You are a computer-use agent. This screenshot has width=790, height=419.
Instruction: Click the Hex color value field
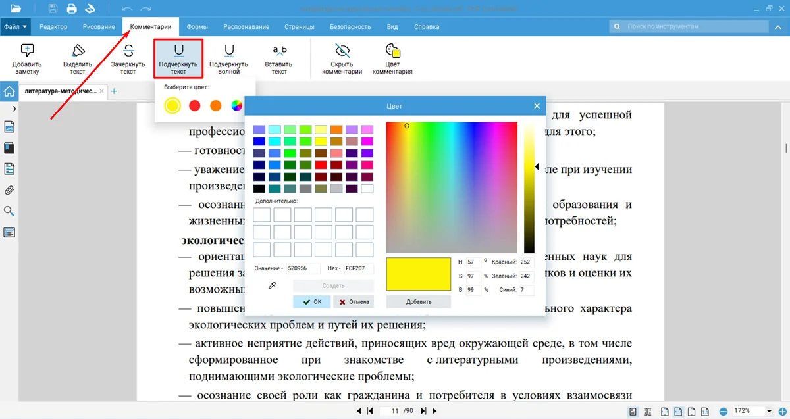pyautogui.click(x=358, y=268)
